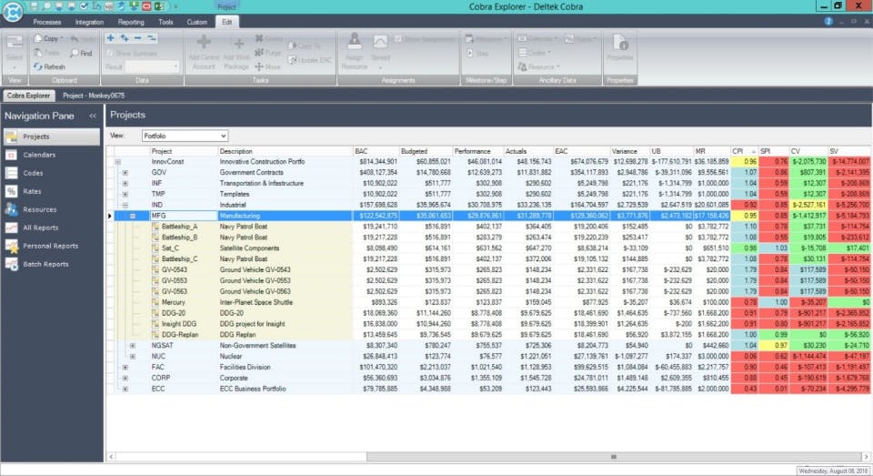Toggle the Show Summary checkbox
The width and height of the screenshot is (873, 476).
pos(110,54)
